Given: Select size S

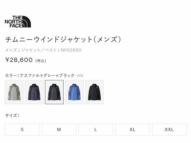Looking at the screenshot, I should (x=22, y=130).
